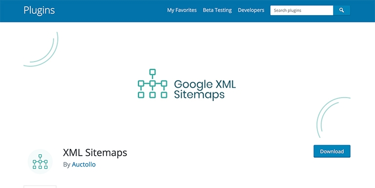Click the curved arc decoration at top-left

pyautogui.click(x=41, y=49)
